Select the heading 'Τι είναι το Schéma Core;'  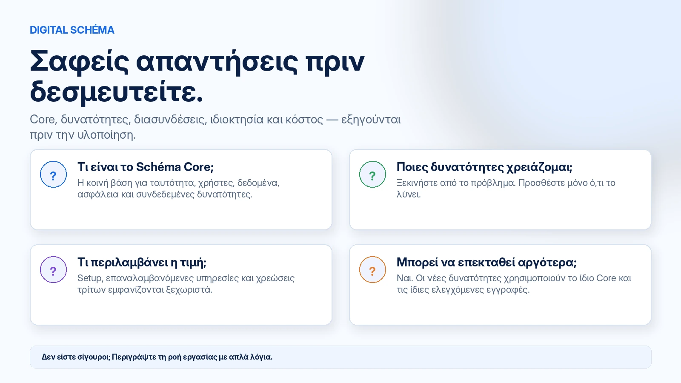[x=146, y=167]
